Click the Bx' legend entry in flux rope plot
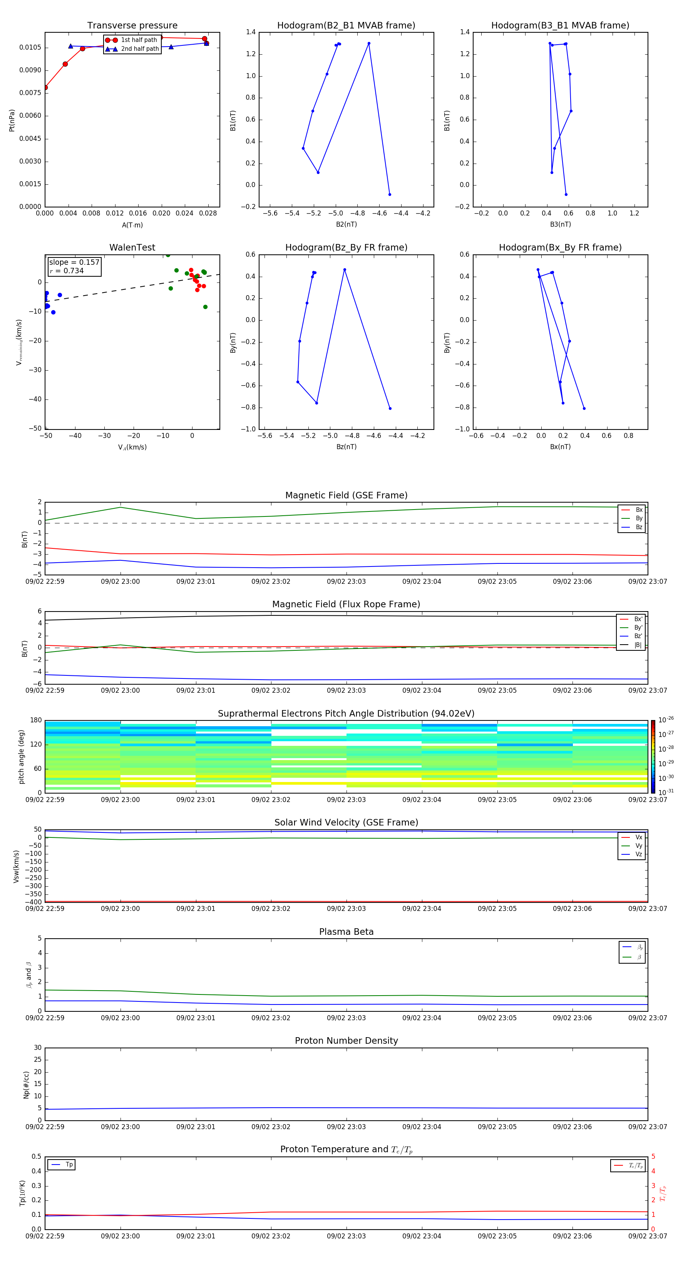 click(631, 619)
